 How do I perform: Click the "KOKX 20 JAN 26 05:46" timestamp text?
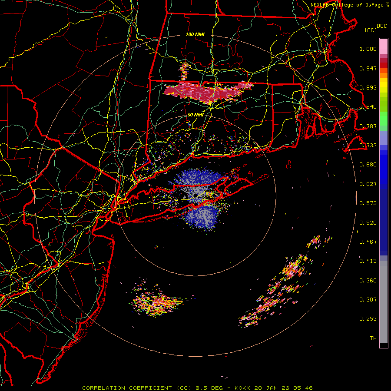coord(274,388)
